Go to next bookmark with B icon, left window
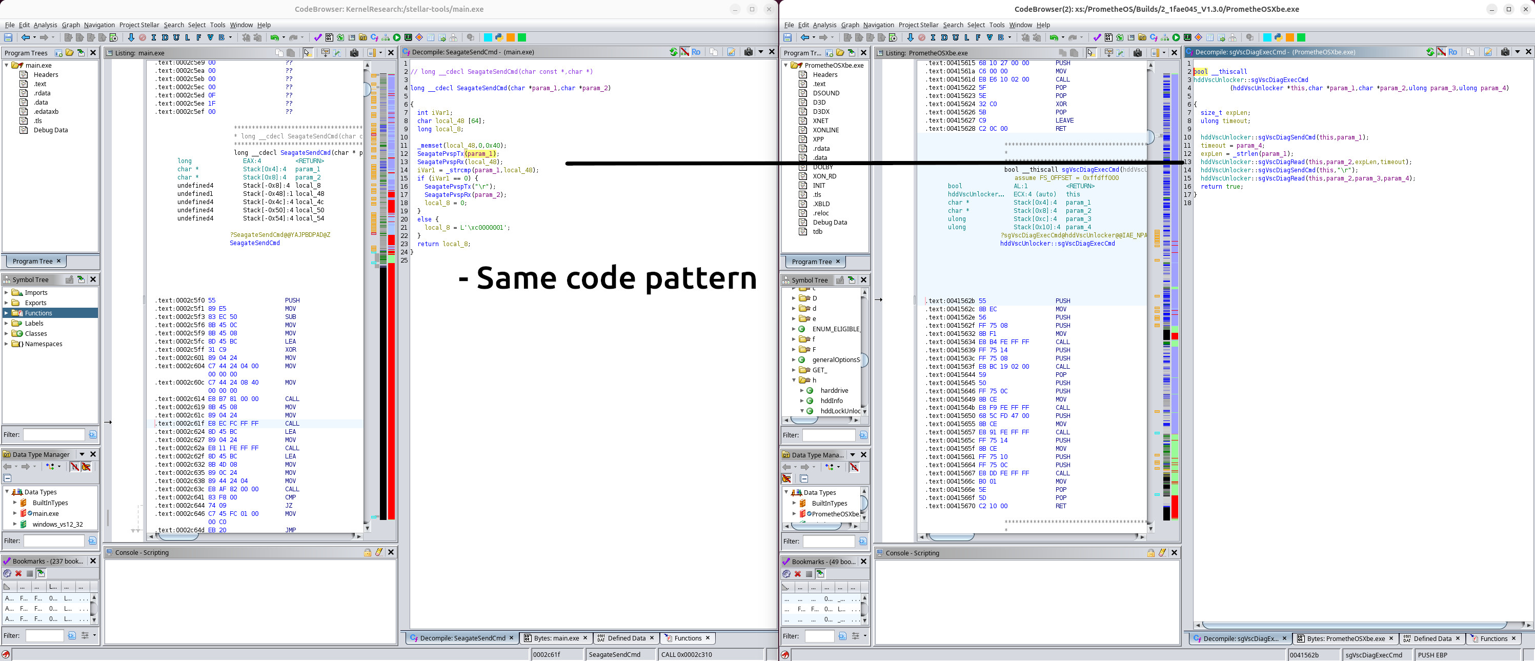 (x=221, y=37)
